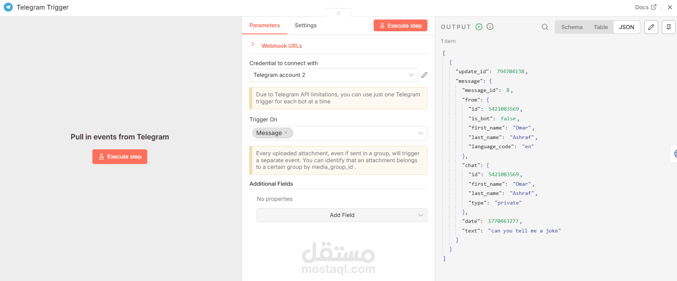This screenshot has height=281, width=677.
Task: Open the Telegram account 2 credential dropdown
Action: [334, 75]
